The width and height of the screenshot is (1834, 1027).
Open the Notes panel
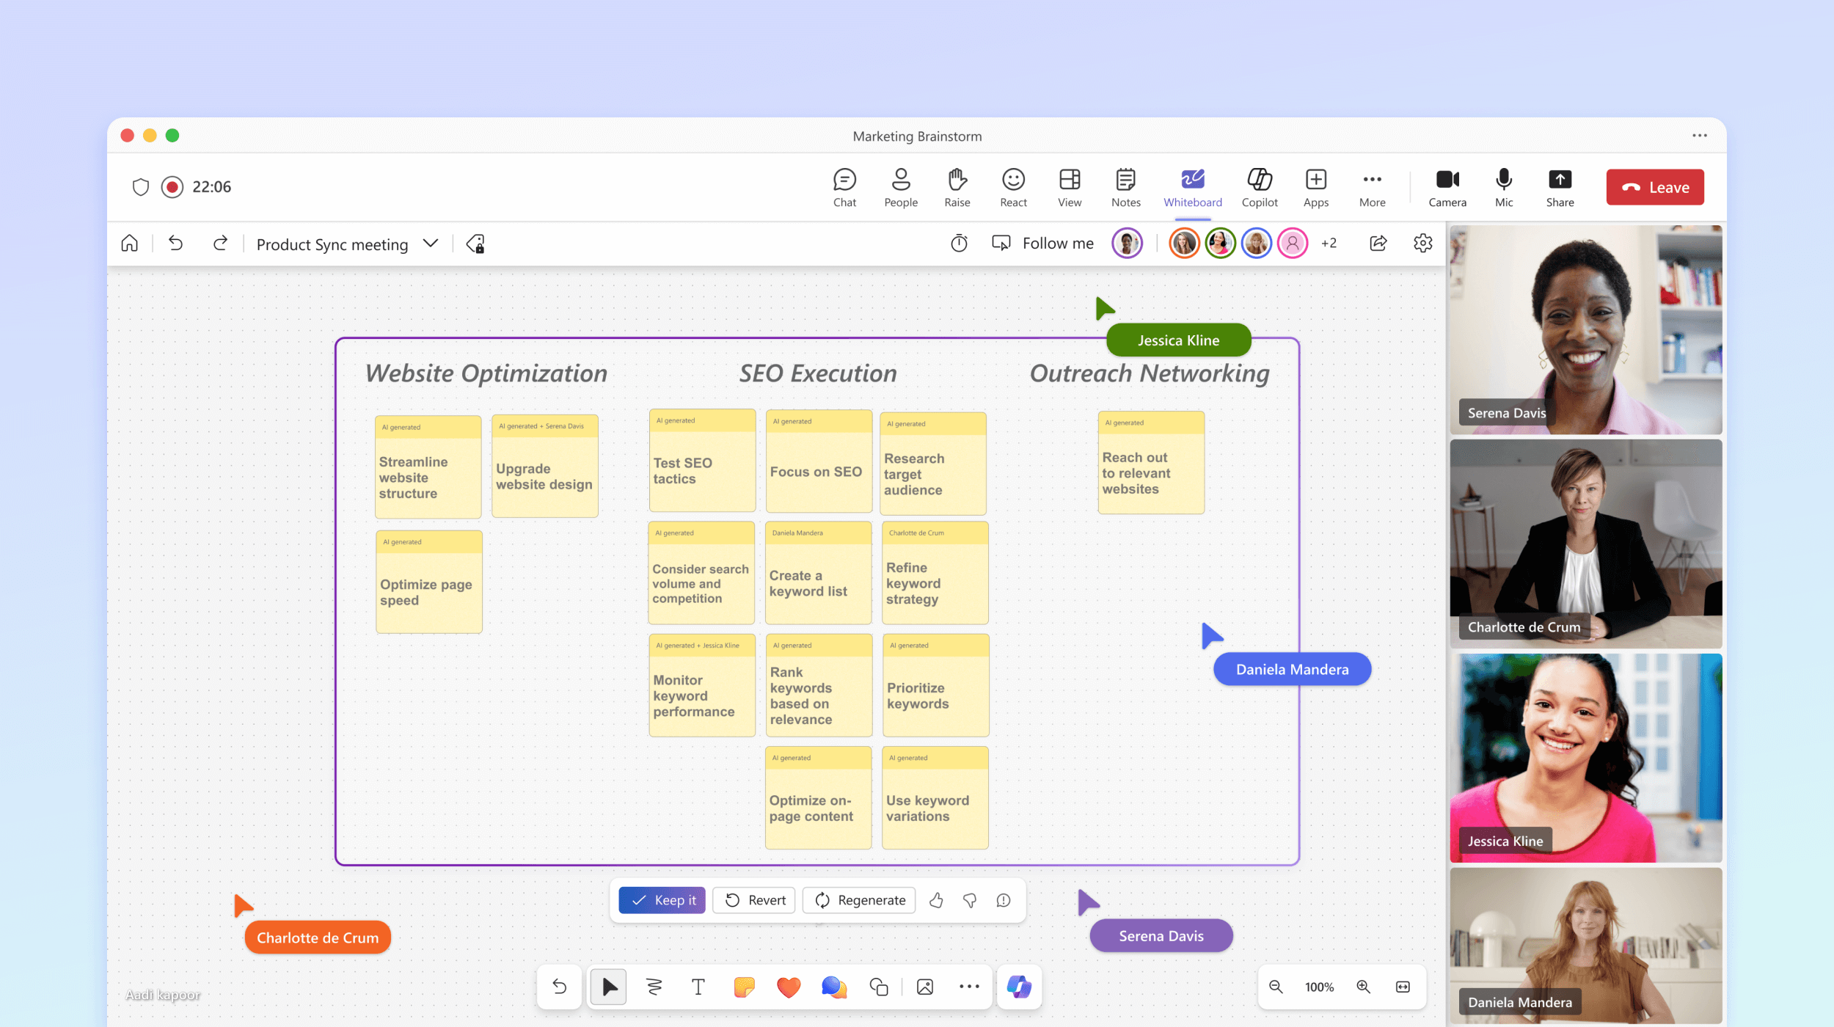click(1125, 186)
